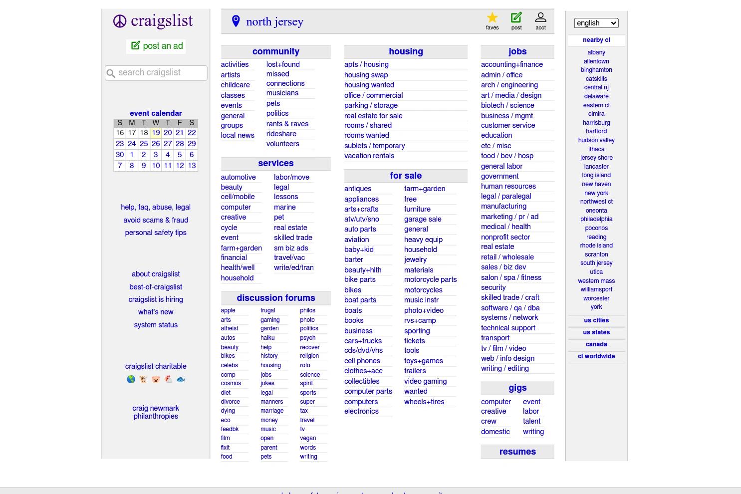This screenshot has width=741, height=494.
Task: Open the housing section header
Action: click(406, 51)
